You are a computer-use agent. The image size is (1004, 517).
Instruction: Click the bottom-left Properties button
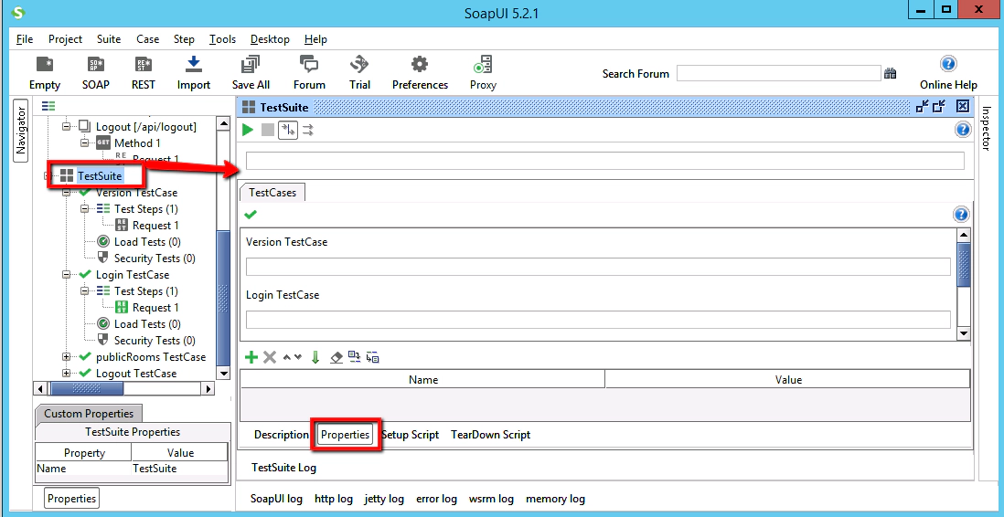tap(71, 499)
